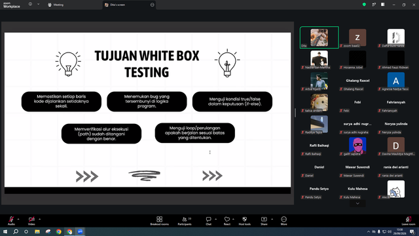
Task: Open the More options menu
Action: [x=283, y=221]
